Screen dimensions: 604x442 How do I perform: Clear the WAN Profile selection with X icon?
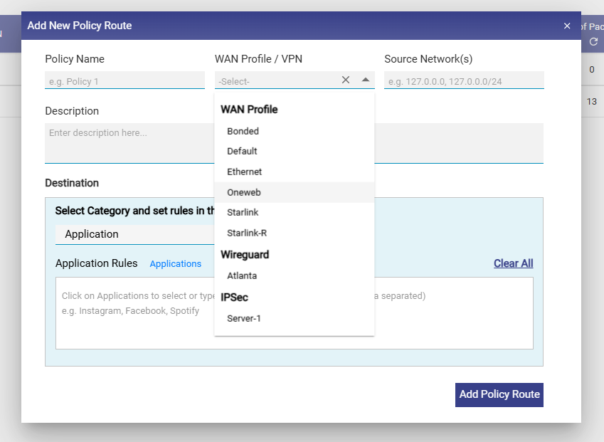point(346,80)
